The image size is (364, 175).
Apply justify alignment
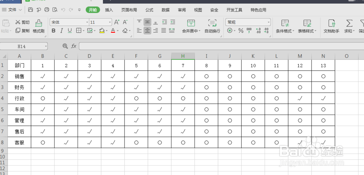pos(164,31)
